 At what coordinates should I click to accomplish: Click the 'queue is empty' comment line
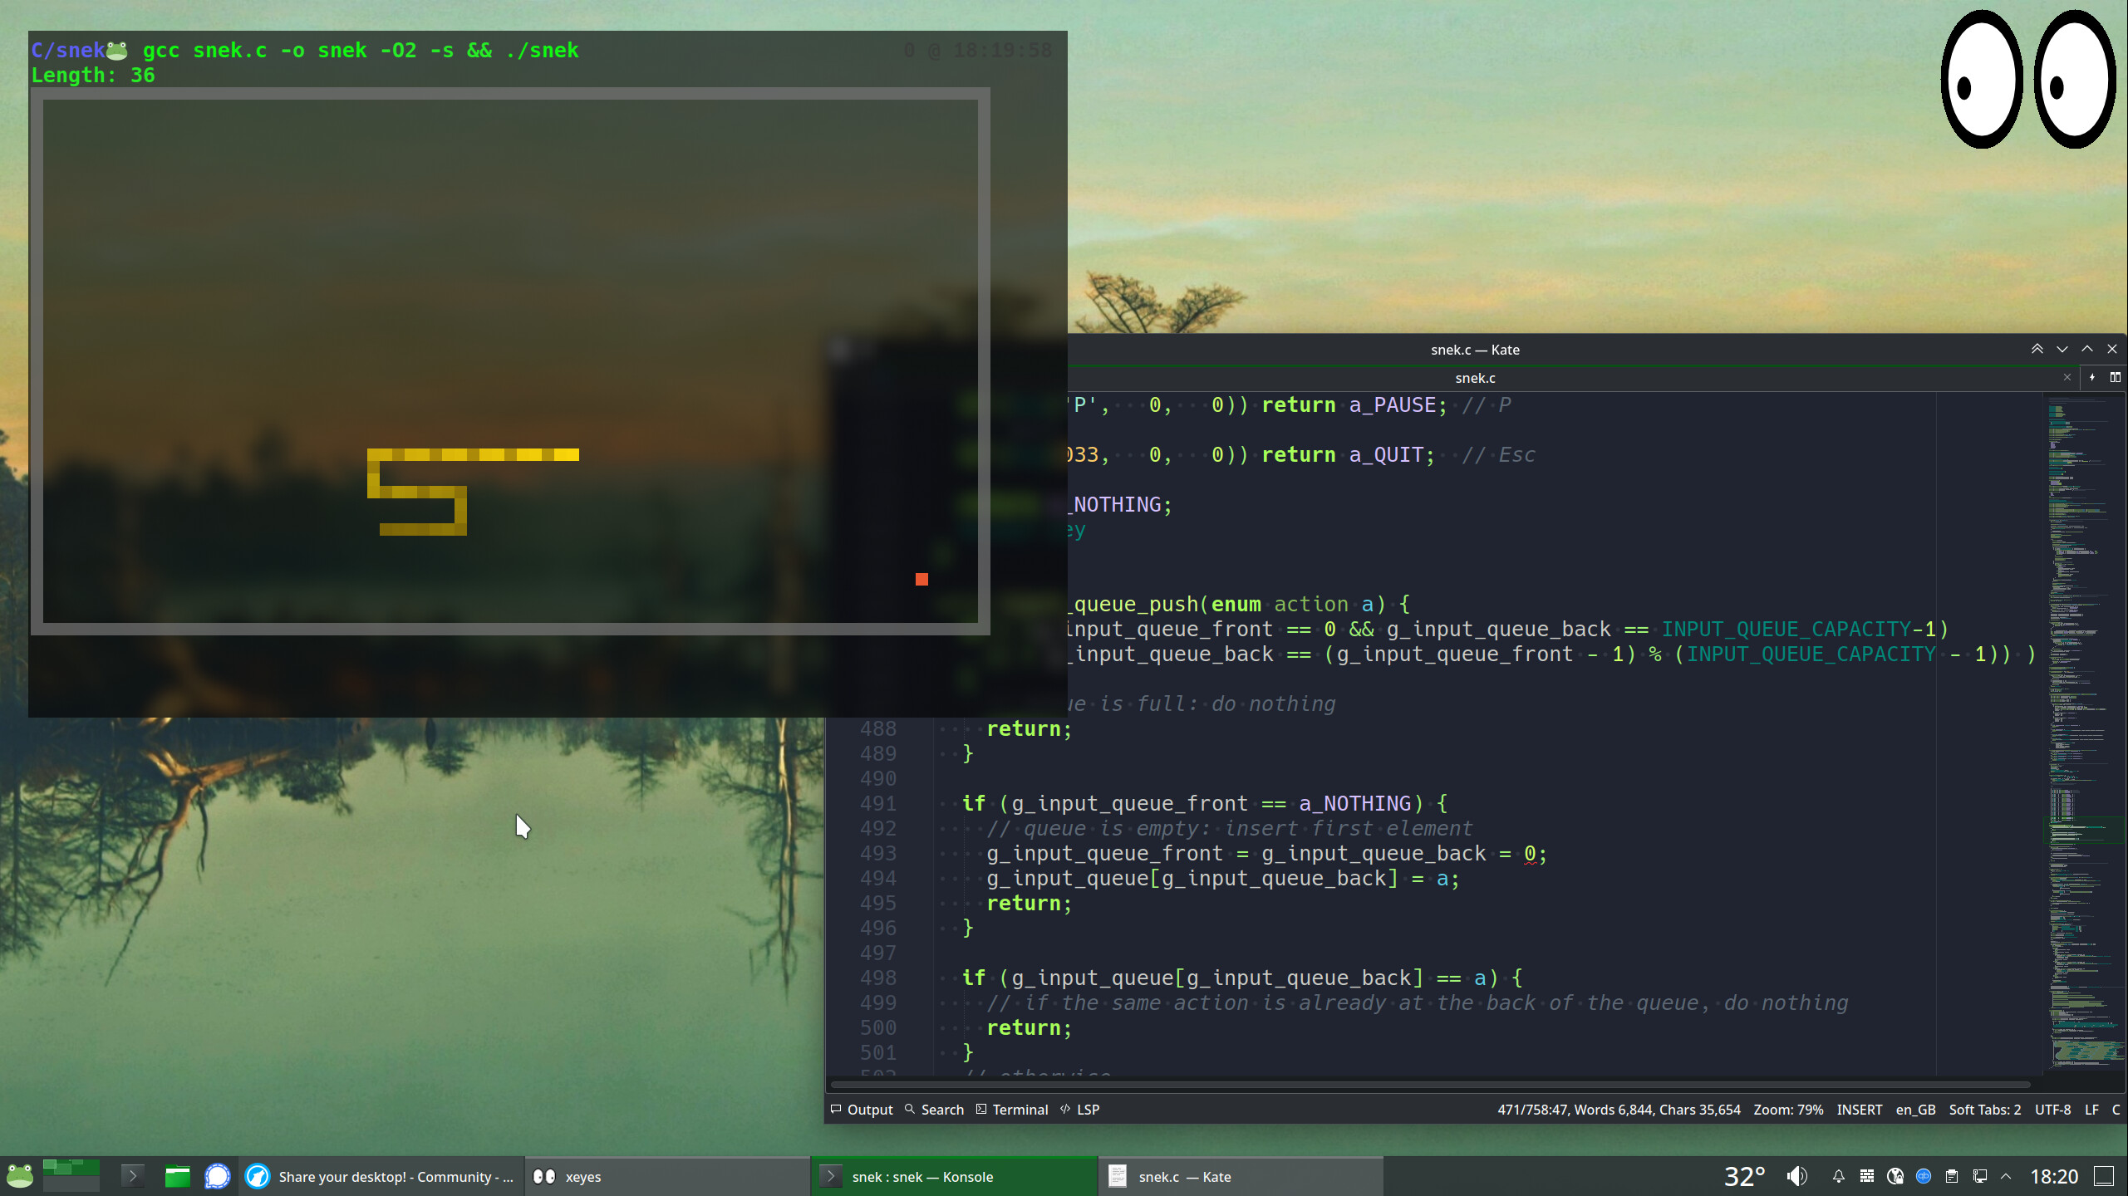point(1229,829)
